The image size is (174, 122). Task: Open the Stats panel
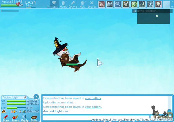click(x=6, y=118)
